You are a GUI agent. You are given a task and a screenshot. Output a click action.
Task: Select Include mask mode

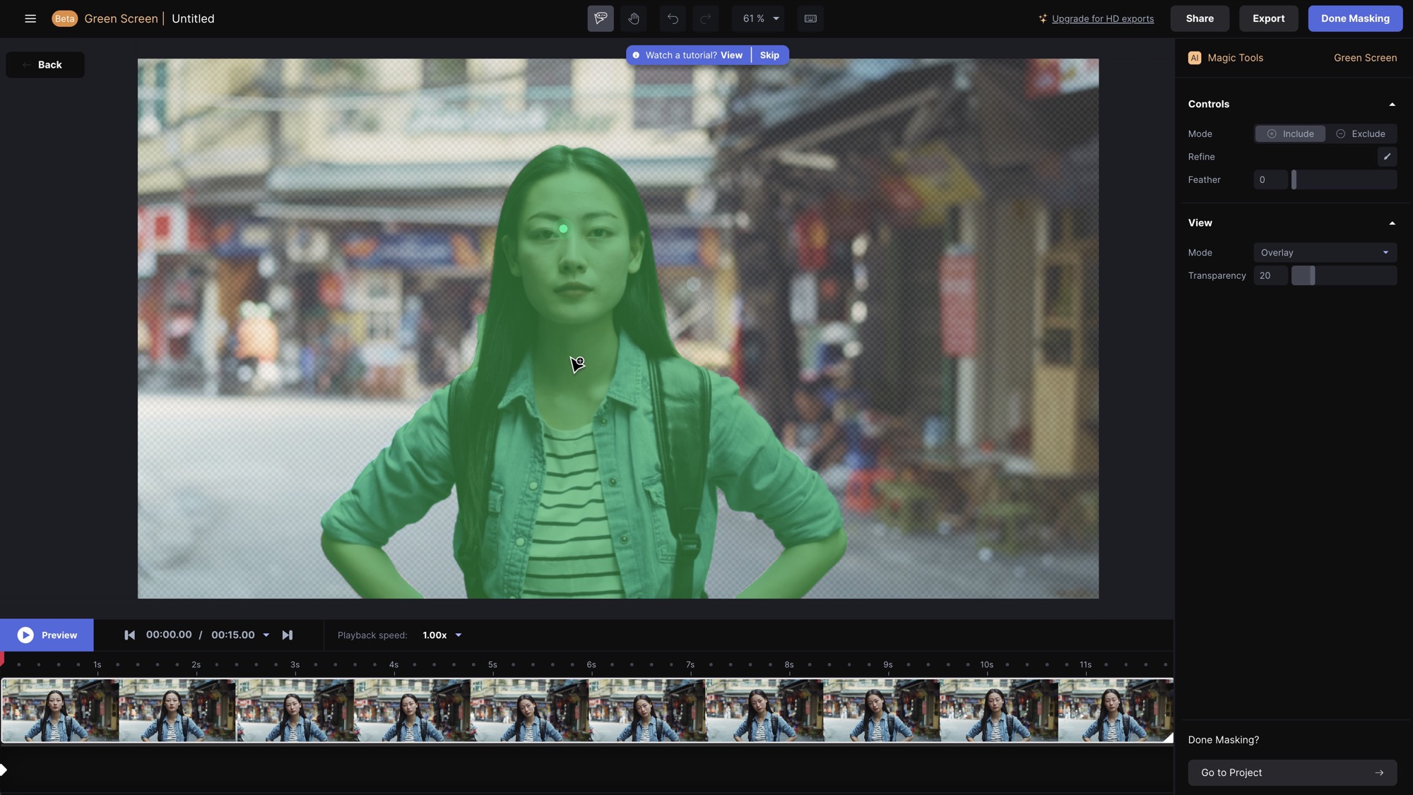tap(1290, 133)
